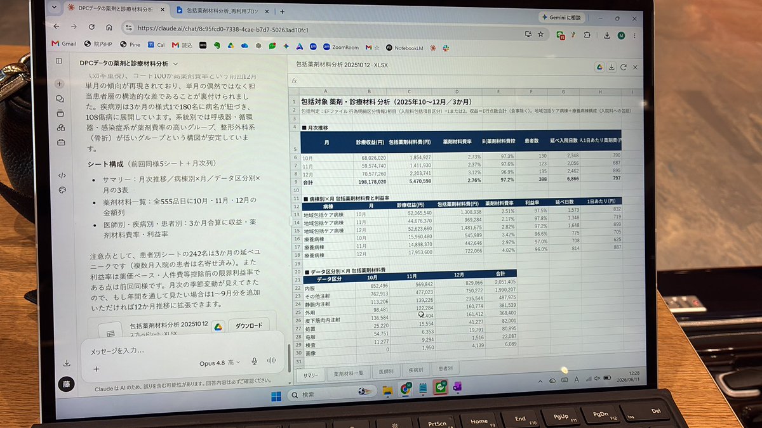Go back with browser back arrow
762x428 pixels.
(57, 27)
